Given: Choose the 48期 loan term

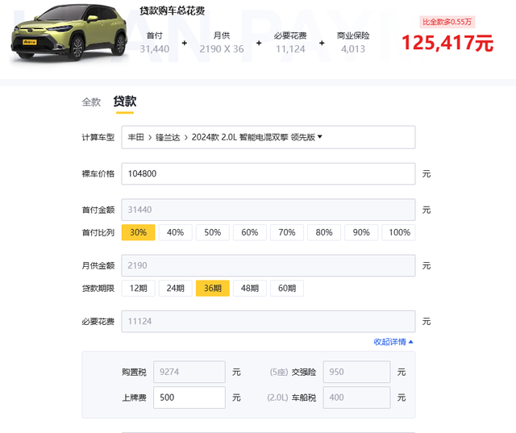Looking at the screenshot, I should 250,288.
